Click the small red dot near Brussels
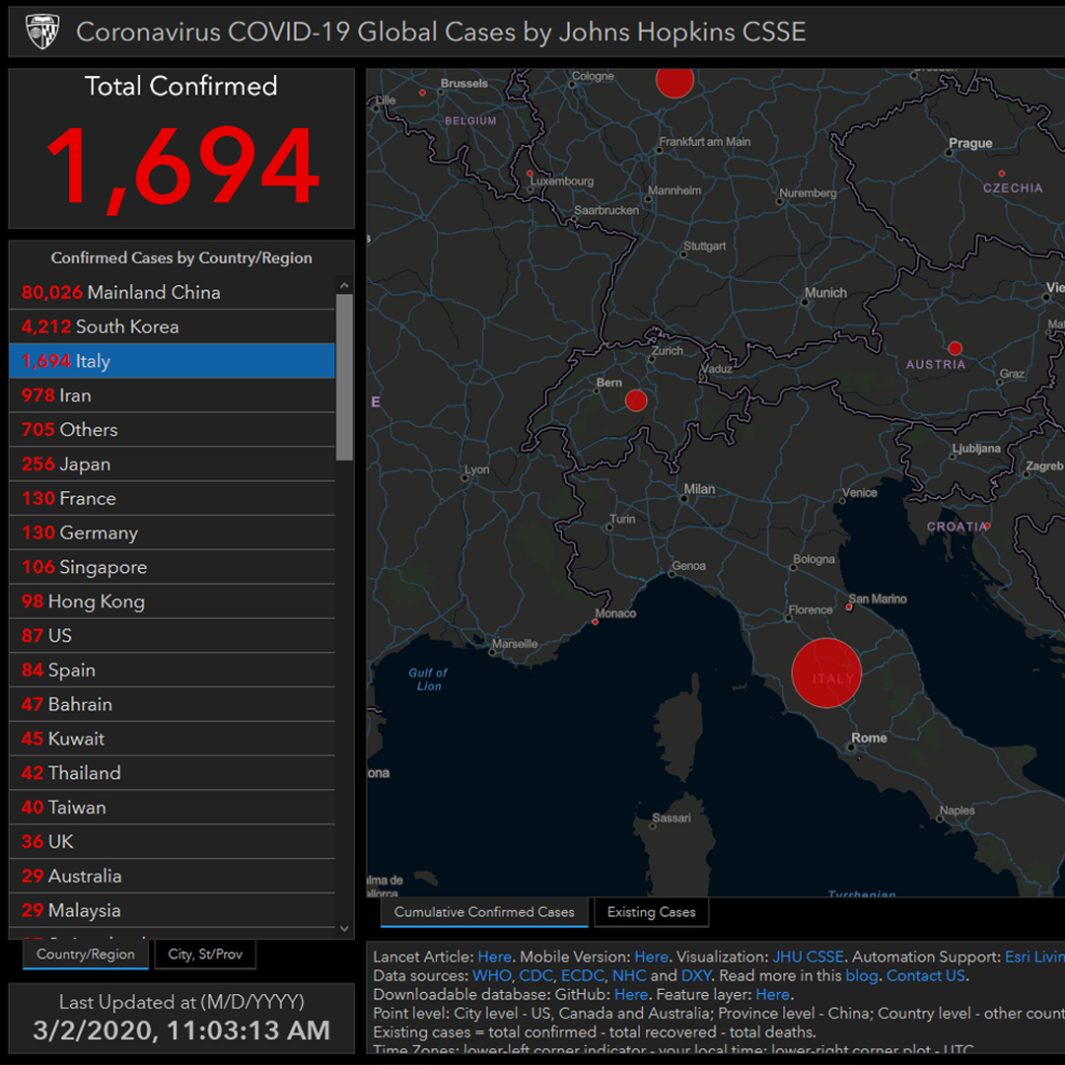1065x1065 pixels. [x=422, y=93]
